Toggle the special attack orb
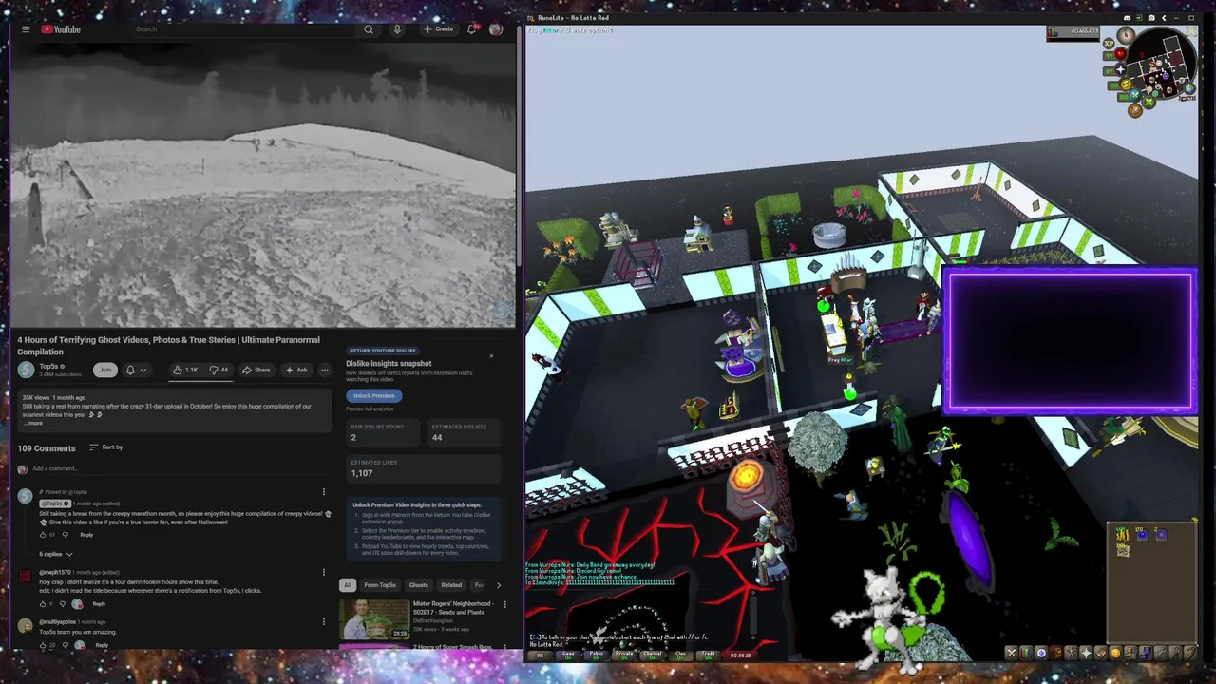The image size is (1216, 684). coord(1135,95)
